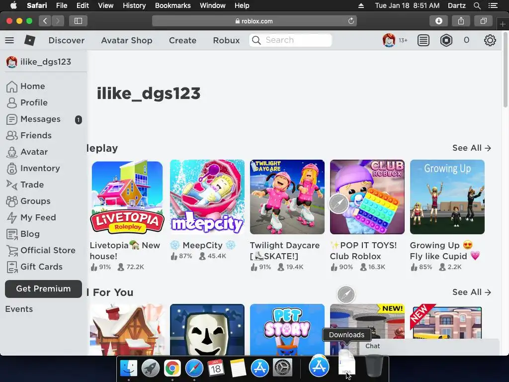This screenshot has width=509, height=382.
Task: Open MeepCity game thumbnail
Action: pos(207,197)
